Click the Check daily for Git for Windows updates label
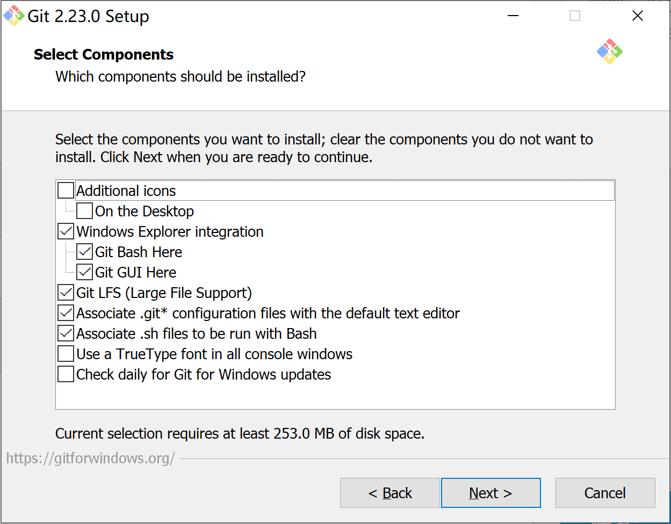Viewport: 671px width, 524px height. pos(204,375)
